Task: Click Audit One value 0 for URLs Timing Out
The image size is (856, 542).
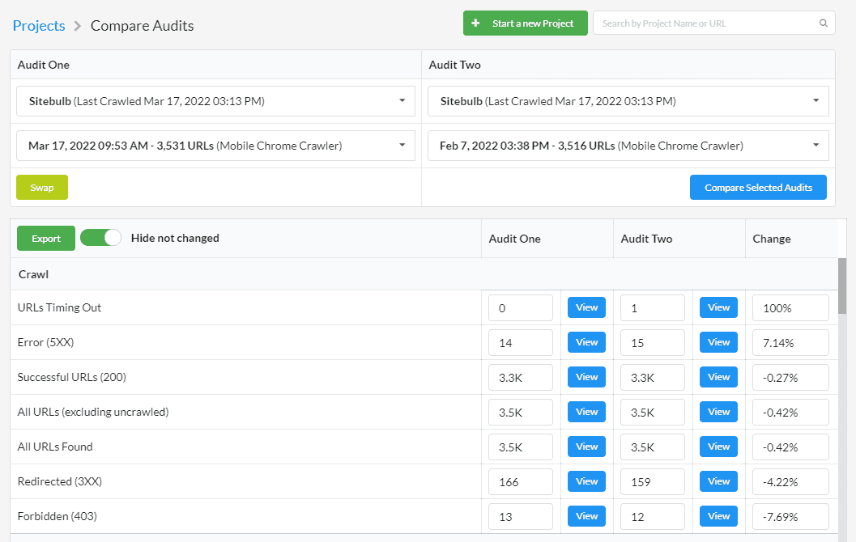Action: pyautogui.click(x=521, y=308)
